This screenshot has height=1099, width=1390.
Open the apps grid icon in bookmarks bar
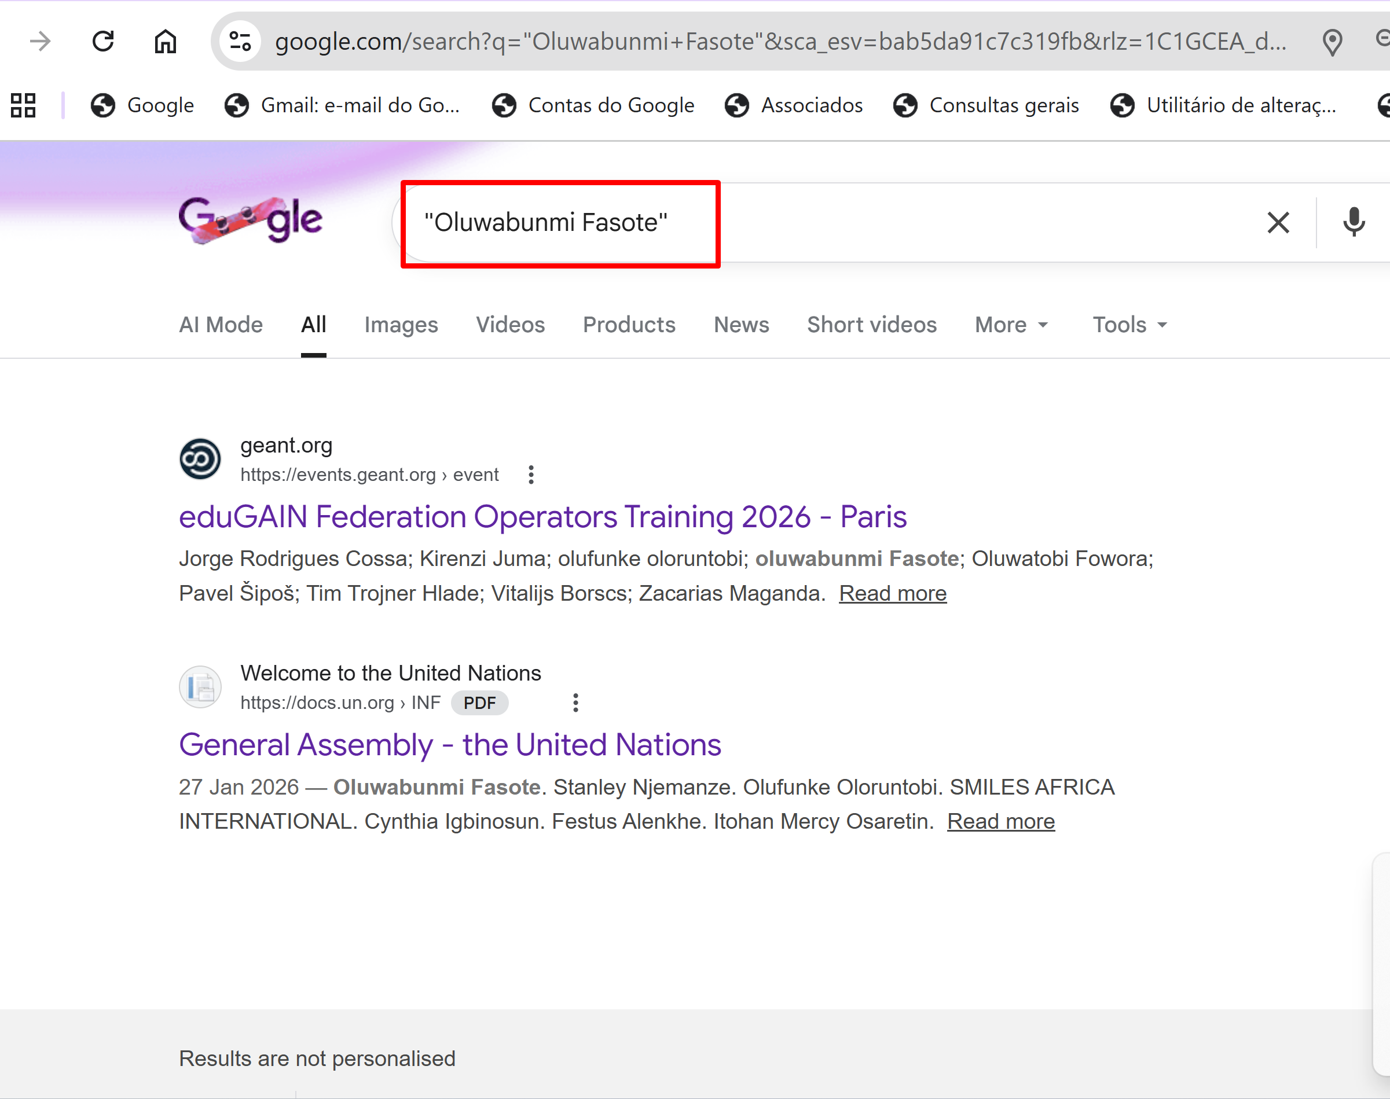click(x=23, y=105)
